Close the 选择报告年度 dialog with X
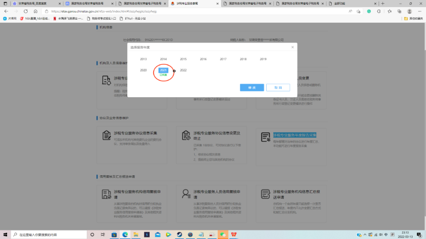 292,47
